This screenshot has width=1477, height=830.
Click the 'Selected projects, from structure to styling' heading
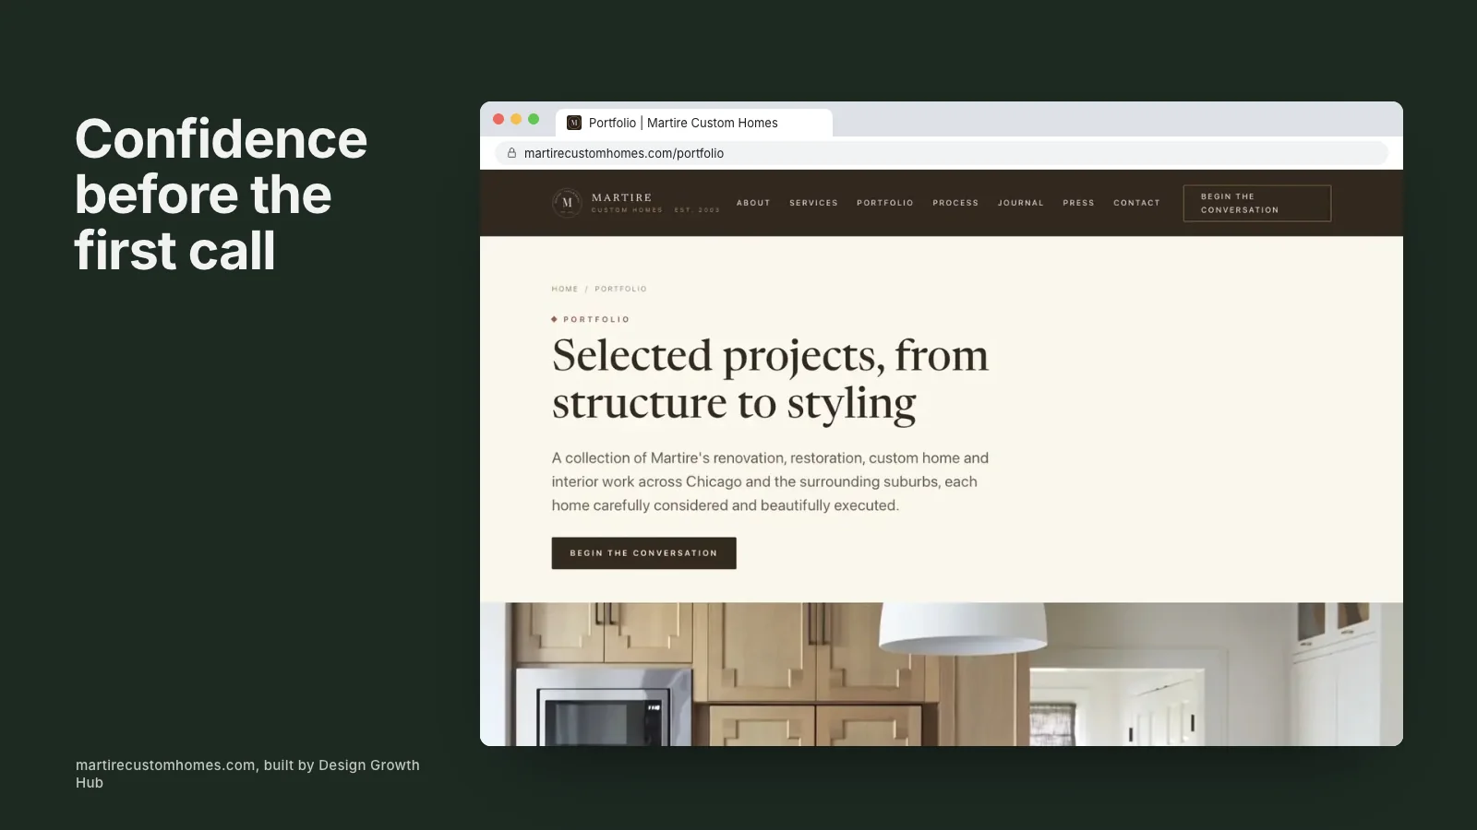(770, 379)
